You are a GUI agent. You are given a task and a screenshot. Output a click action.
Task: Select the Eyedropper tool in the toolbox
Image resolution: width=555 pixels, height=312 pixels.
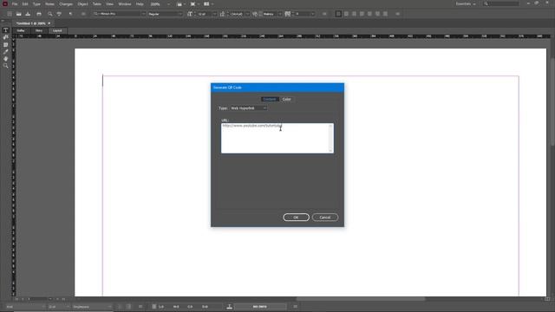(x=6, y=52)
